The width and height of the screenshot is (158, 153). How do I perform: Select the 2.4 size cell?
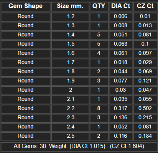coord(70,127)
